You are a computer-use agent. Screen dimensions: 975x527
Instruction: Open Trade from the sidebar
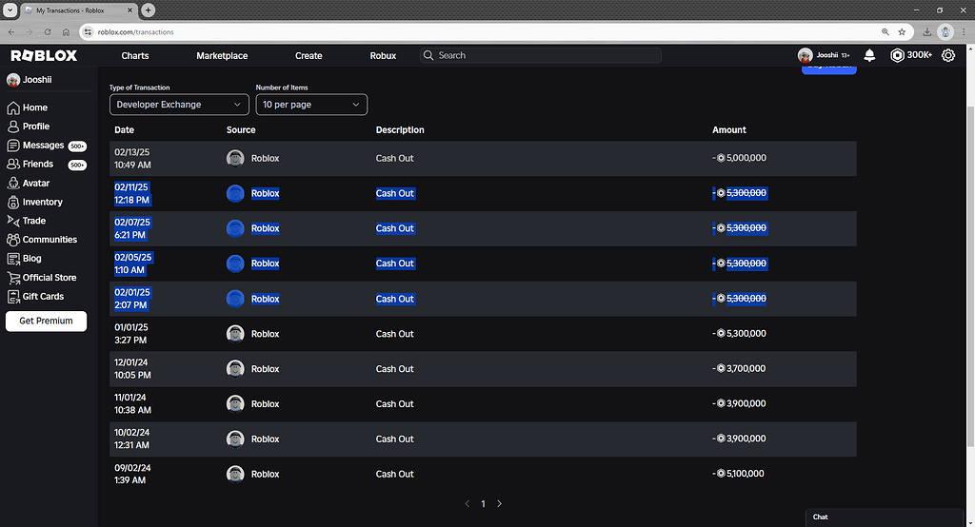(34, 221)
